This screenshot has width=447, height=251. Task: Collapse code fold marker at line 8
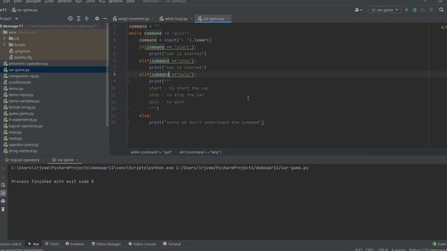click(127, 75)
